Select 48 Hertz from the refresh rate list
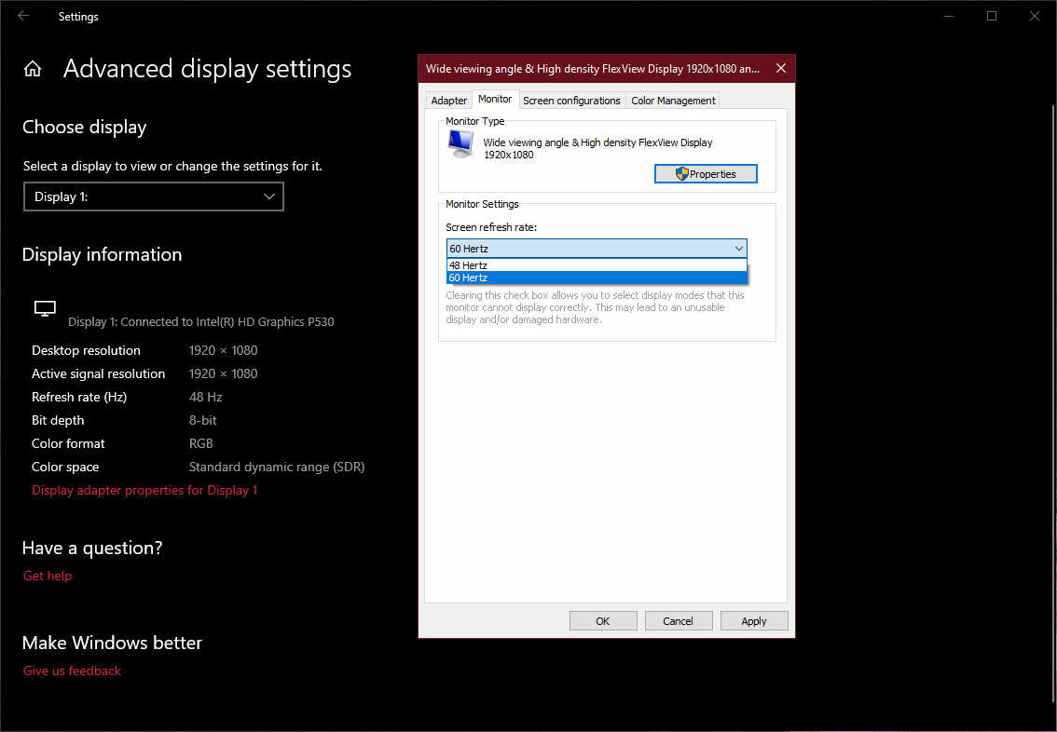This screenshot has height=732, width=1057. click(x=597, y=265)
